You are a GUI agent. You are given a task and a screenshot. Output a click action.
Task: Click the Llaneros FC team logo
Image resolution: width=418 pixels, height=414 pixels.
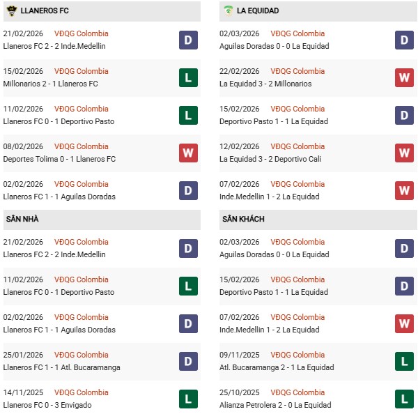click(x=11, y=11)
